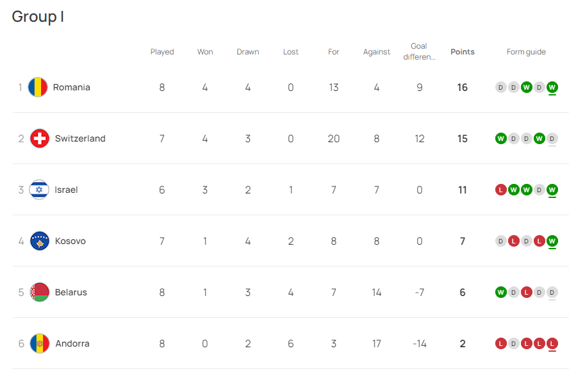Open the Kosovo team name
Image resolution: width=585 pixels, height=378 pixels.
click(x=70, y=241)
